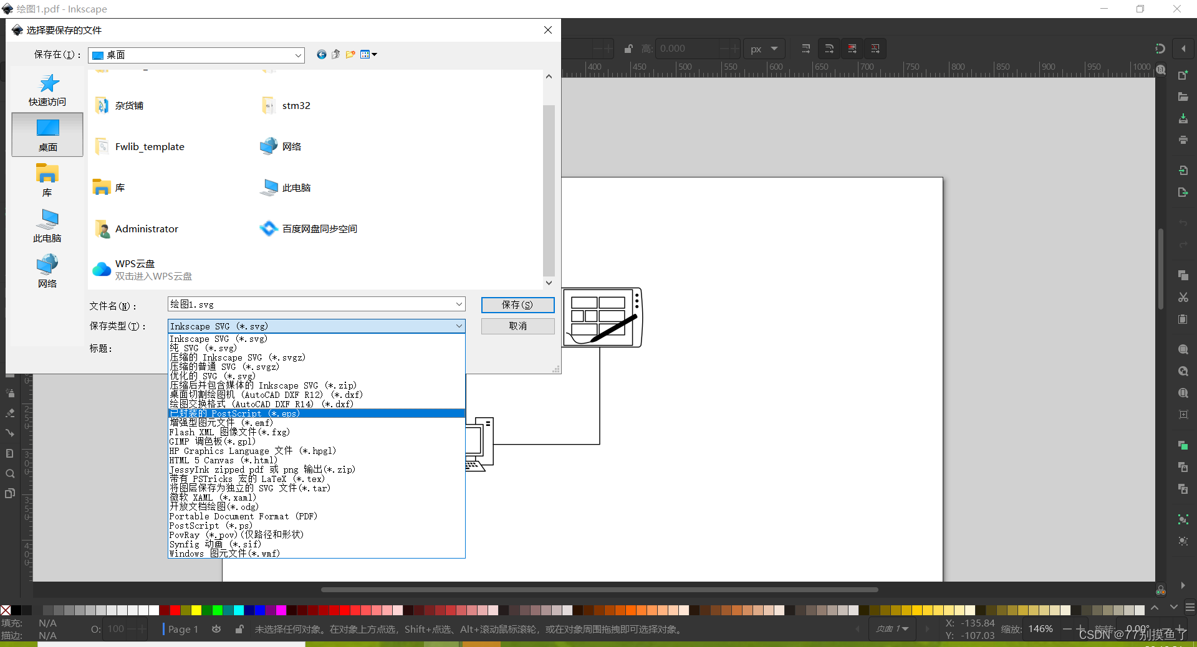Open the file name 绘图1.svg dropdown

pos(459,305)
